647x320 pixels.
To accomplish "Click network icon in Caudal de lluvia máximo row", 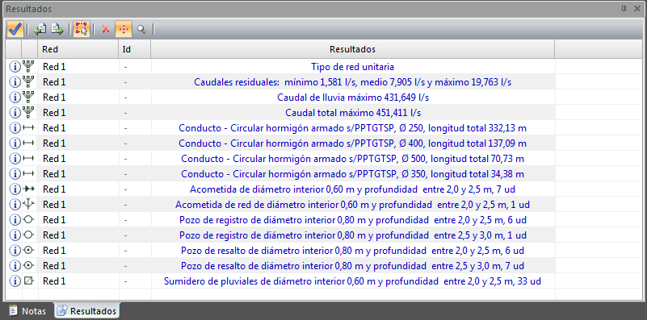I will tap(29, 97).
